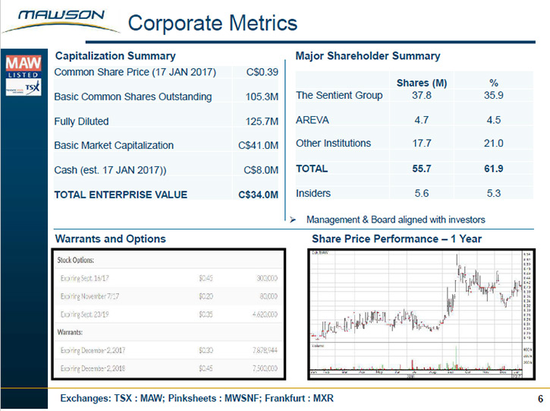
Task: Click TOTAL ENTERPRISE VALUE label
Action: pyautogui.click(x=121, y=194)
